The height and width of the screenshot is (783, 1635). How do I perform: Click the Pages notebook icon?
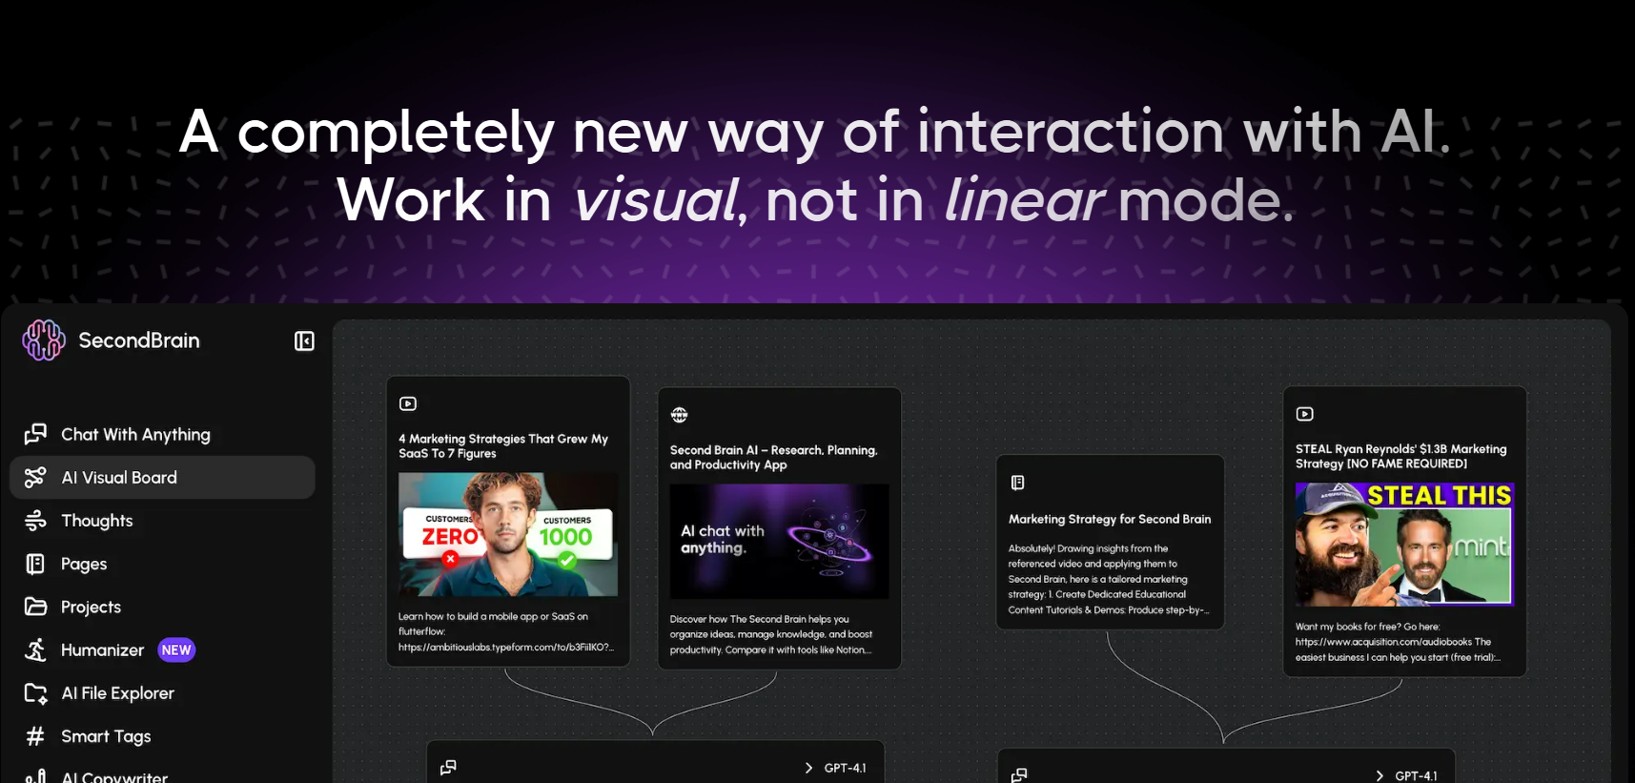[x=35, y=564]
